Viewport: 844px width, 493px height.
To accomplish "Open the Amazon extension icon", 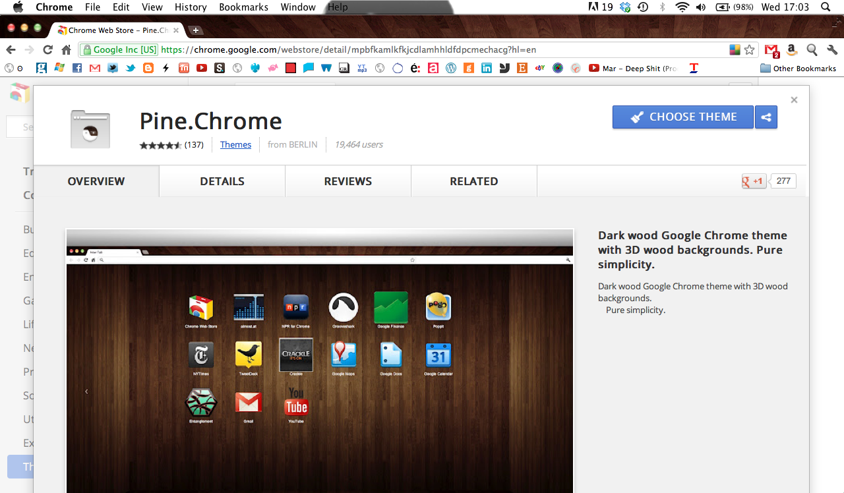I will [x=792, y=50].
